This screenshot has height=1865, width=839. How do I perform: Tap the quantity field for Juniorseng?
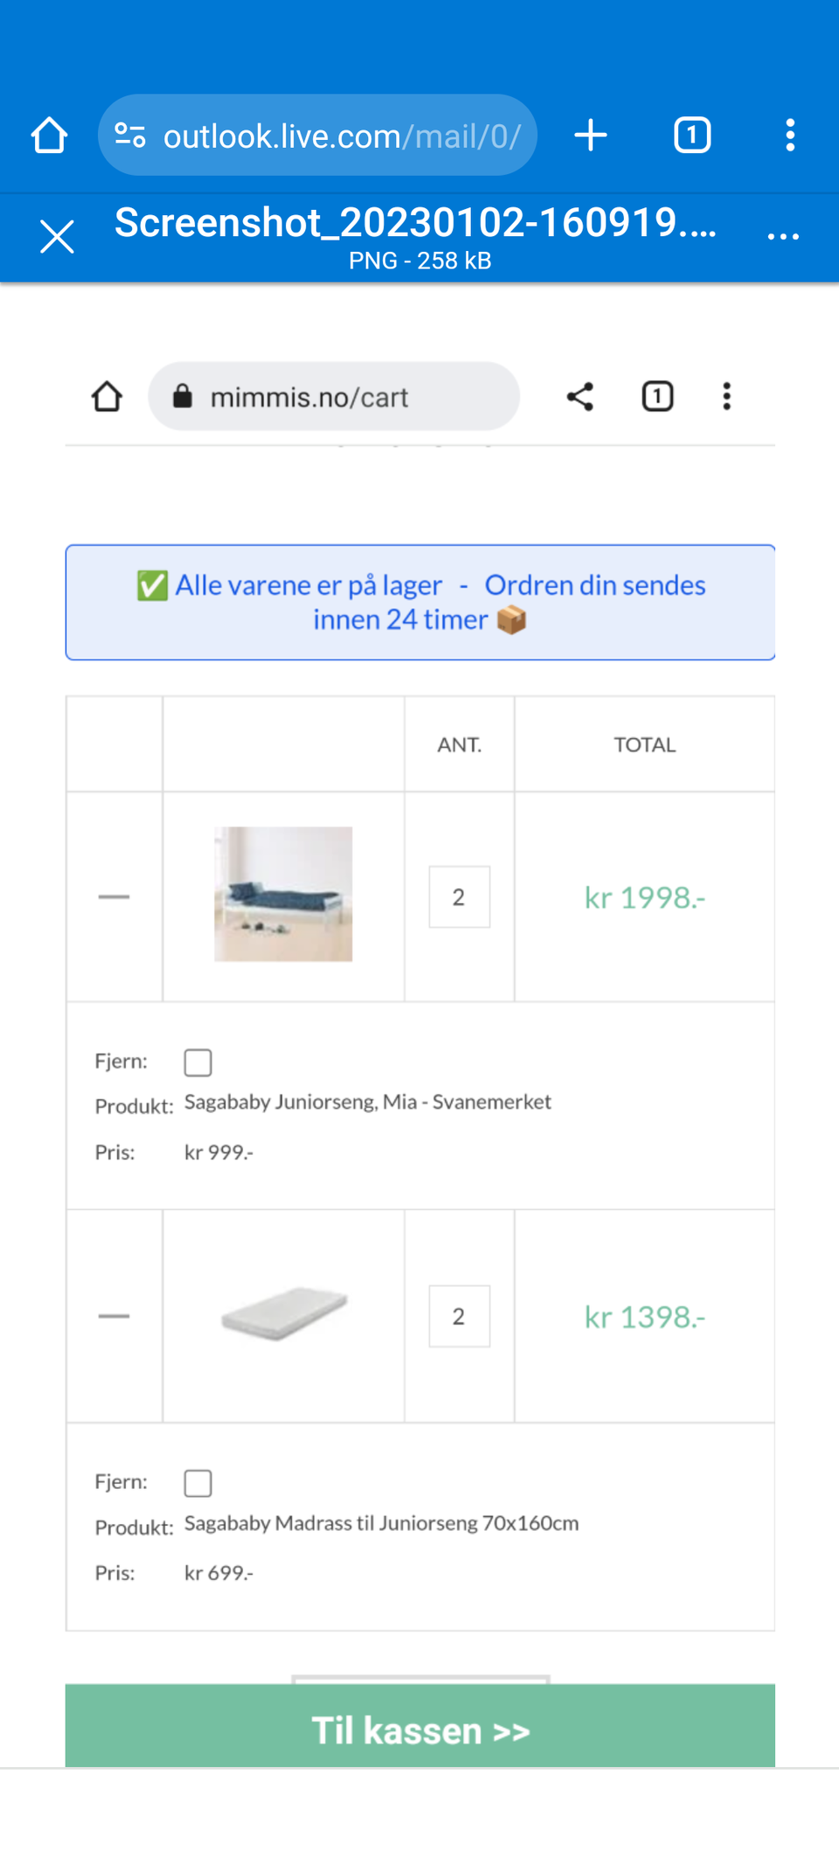tap(459, 897)
